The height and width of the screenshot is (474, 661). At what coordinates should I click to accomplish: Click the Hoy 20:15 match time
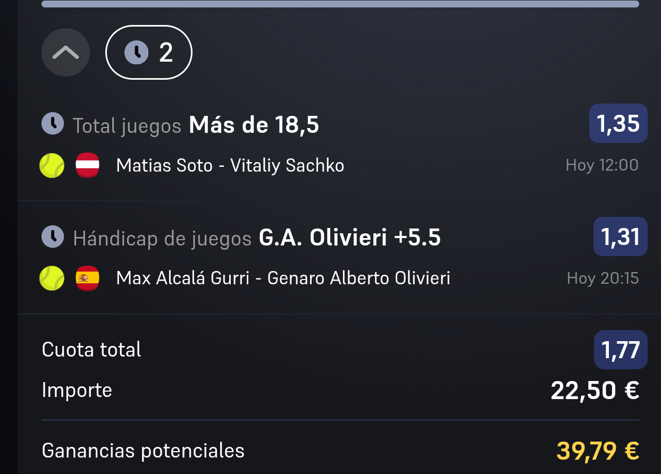point(603,278)
